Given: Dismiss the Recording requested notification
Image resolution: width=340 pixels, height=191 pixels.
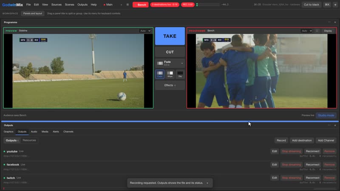Looking at the screenshot, I should coord(207,183).
